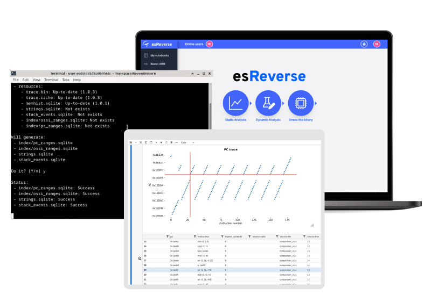Click the pink online user avatar badge

pos(210,44)
